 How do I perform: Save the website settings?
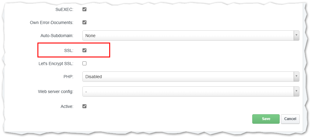266,119
